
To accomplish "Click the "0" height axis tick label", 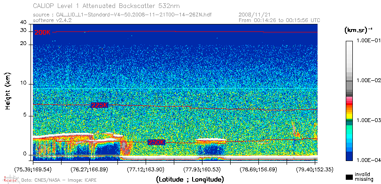I will 25,154.
